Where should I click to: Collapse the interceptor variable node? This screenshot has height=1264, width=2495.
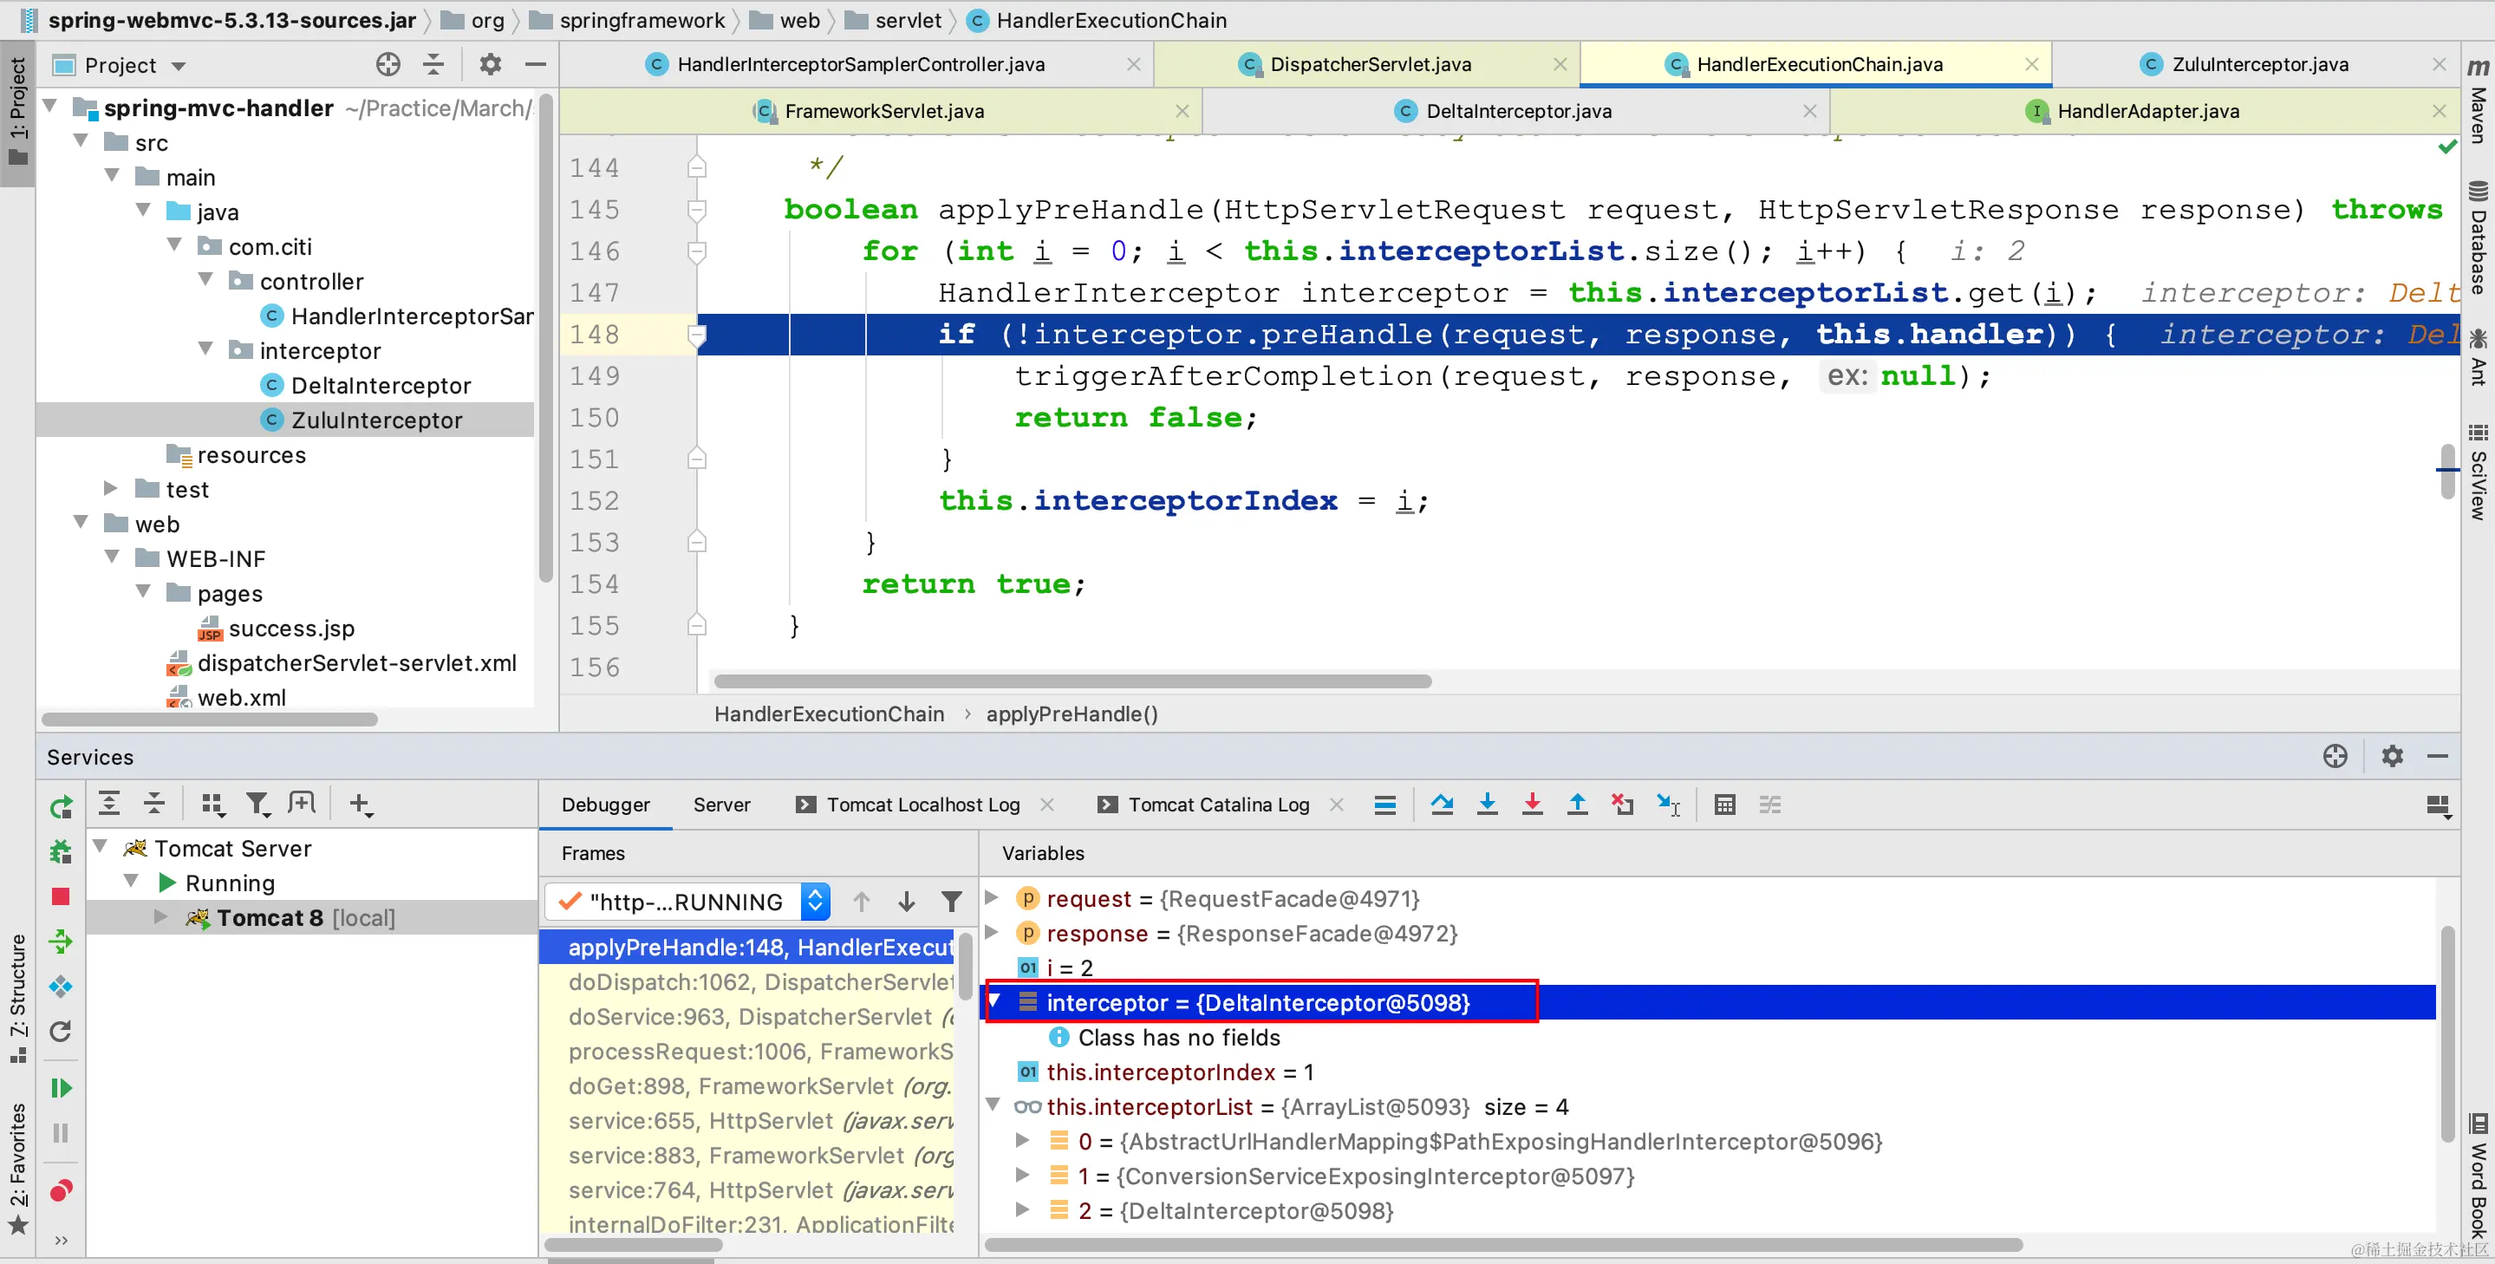pos(993,1001)
